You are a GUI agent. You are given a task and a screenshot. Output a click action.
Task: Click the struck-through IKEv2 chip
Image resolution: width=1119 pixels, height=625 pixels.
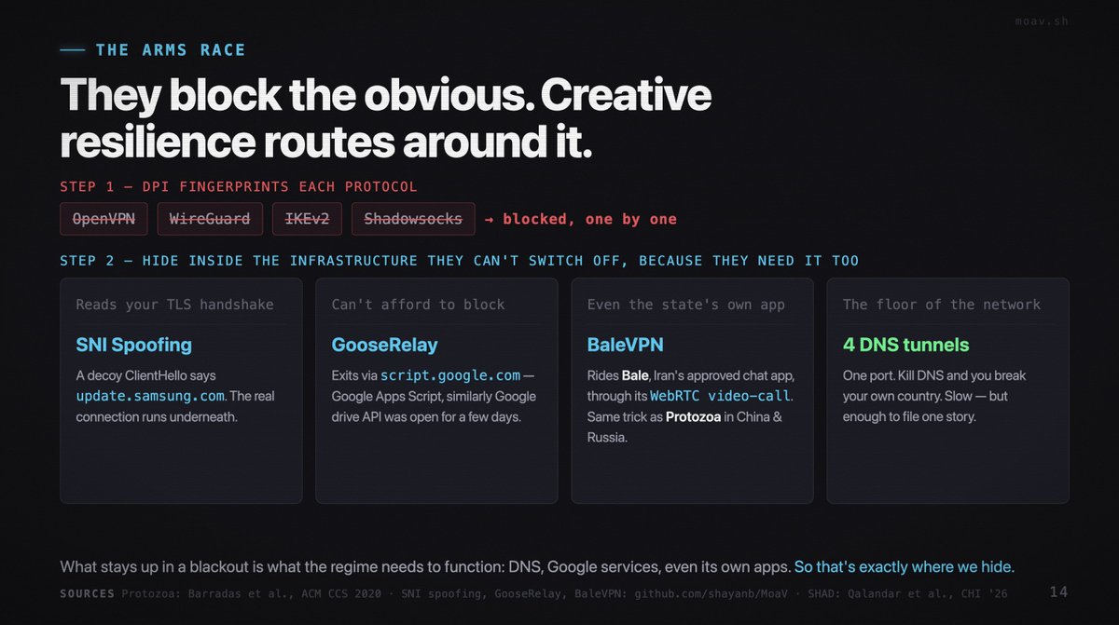click(x=308, y=220)
